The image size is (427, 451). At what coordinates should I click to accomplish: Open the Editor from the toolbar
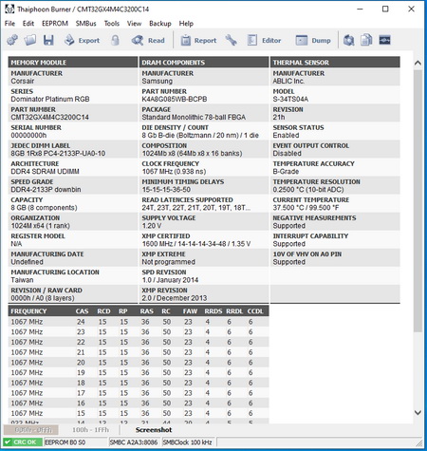[x=264, y=40]
